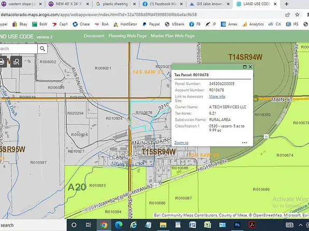
Task: Open the Document header link
Action: pos(94,36)
